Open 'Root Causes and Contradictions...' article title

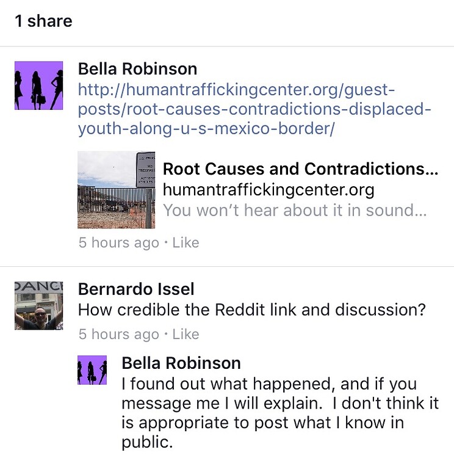coord(300,169)
